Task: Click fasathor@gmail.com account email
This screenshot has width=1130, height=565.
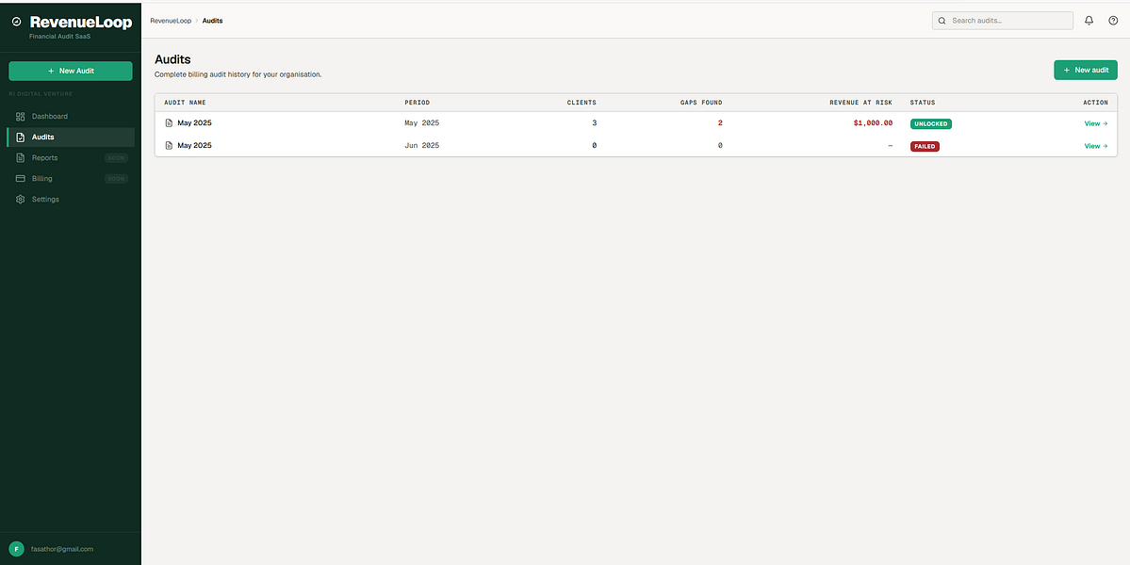Action: click(x=63, y=549)
